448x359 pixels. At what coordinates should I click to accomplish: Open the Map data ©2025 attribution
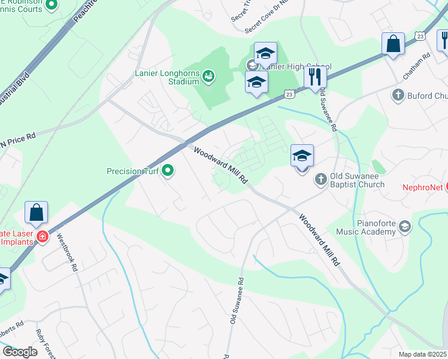[x=423, y=354]
